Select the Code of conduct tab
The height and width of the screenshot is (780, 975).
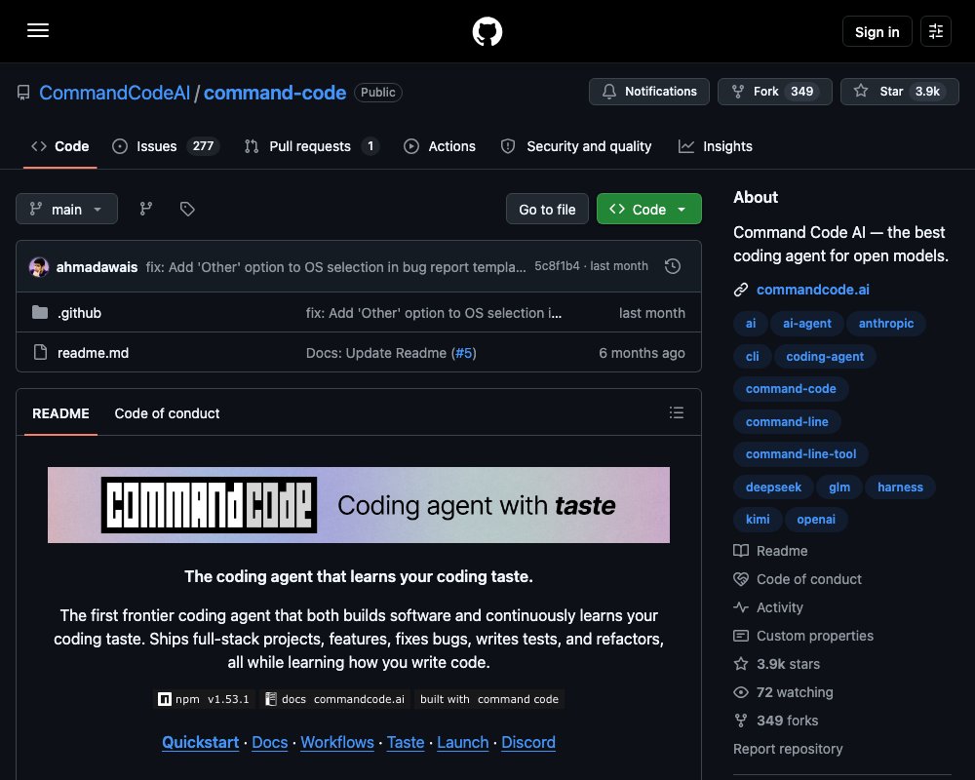click(x=167, y=413)
